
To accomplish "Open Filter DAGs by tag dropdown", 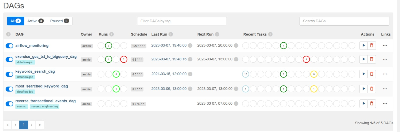I will tap(182, 21).
